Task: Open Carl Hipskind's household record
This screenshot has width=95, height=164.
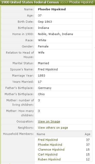Action: point(48,154)
